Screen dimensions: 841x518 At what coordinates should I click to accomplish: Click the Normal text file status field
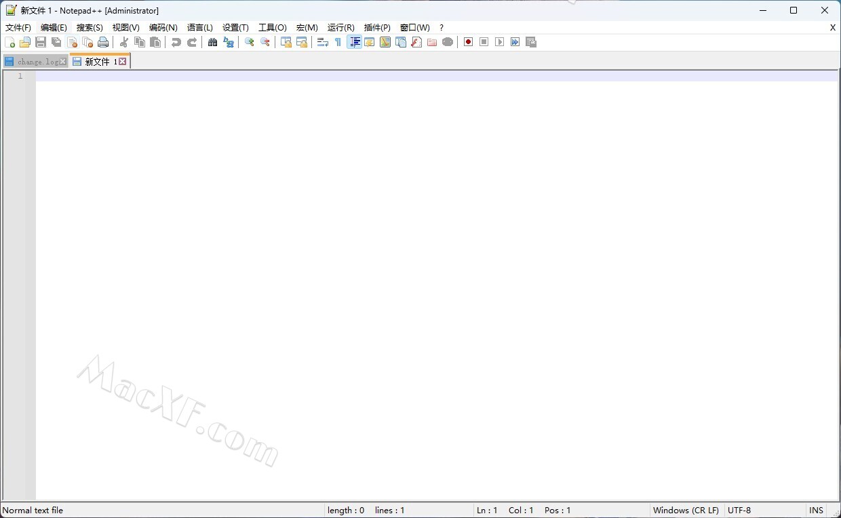coord(33,511)
